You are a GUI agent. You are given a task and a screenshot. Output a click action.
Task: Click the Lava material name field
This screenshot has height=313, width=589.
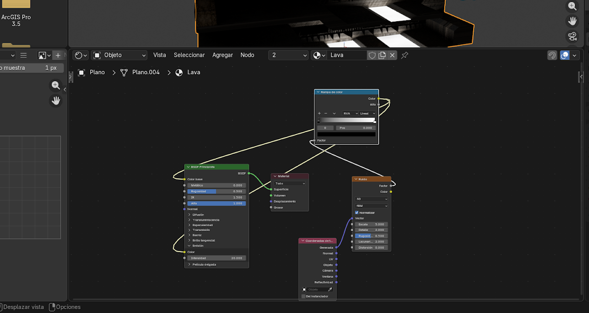click(x=346, y=55)
